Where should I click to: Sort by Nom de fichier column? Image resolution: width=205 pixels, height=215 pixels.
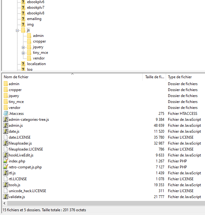point(16,77)
